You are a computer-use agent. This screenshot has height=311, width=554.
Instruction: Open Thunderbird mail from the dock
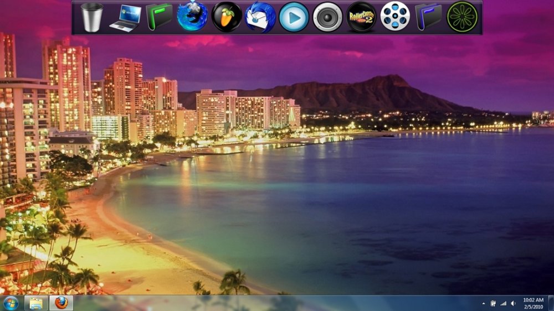coord(260,17)
